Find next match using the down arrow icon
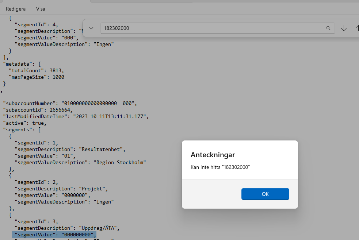 coord(344,28)
